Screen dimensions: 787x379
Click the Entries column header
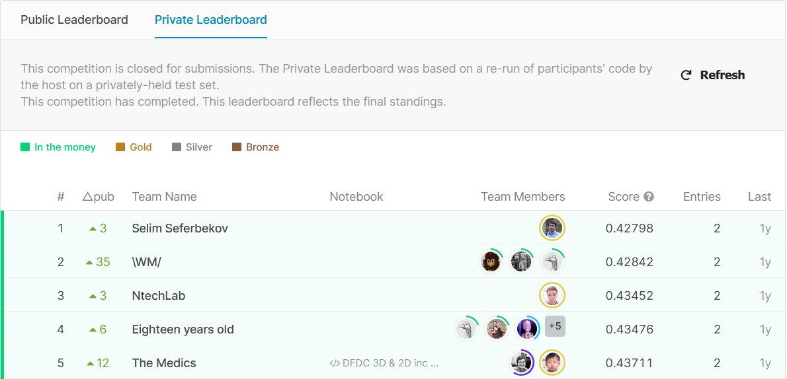pos(702,197)
